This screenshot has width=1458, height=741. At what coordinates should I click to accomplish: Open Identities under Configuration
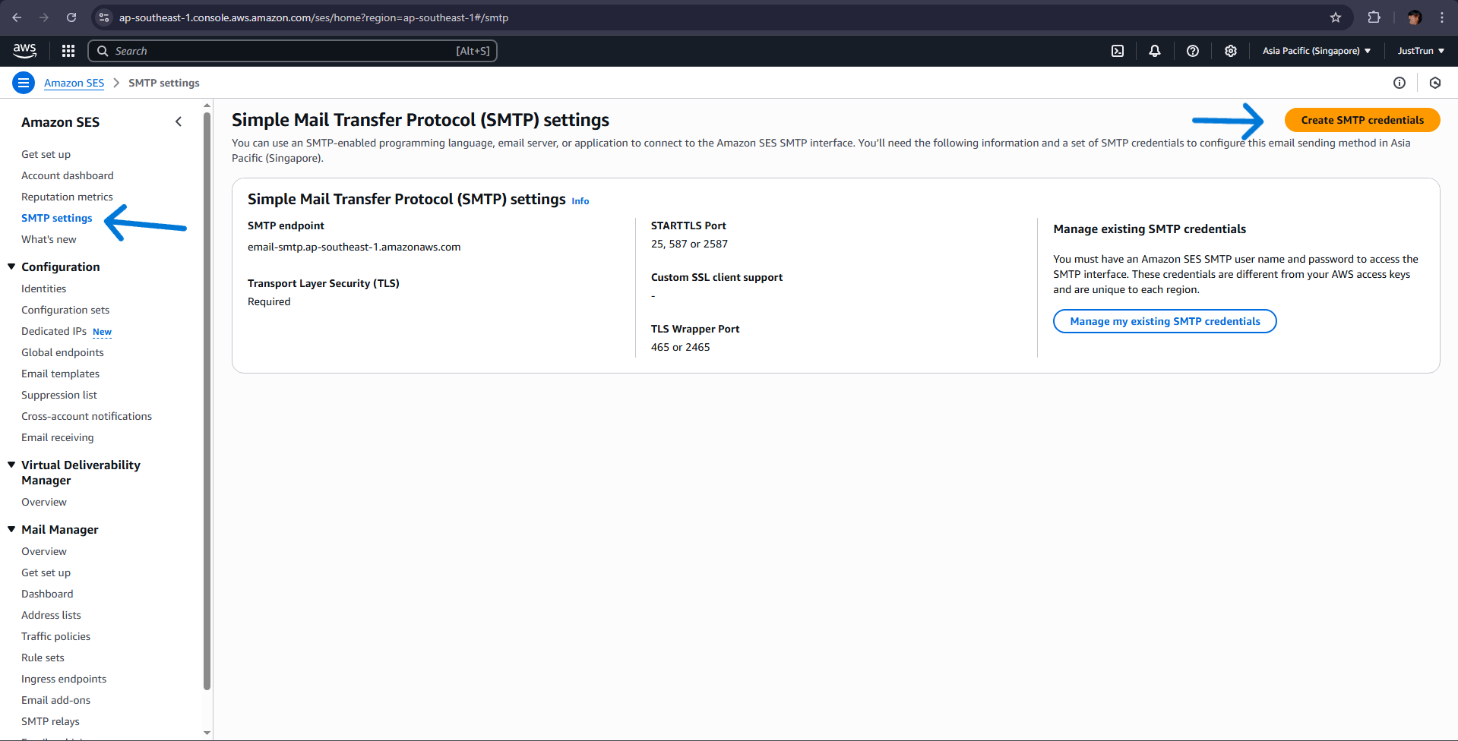[43, 289]
